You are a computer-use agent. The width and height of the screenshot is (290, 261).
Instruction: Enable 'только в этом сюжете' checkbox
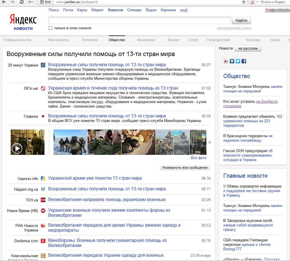point(51,28)
